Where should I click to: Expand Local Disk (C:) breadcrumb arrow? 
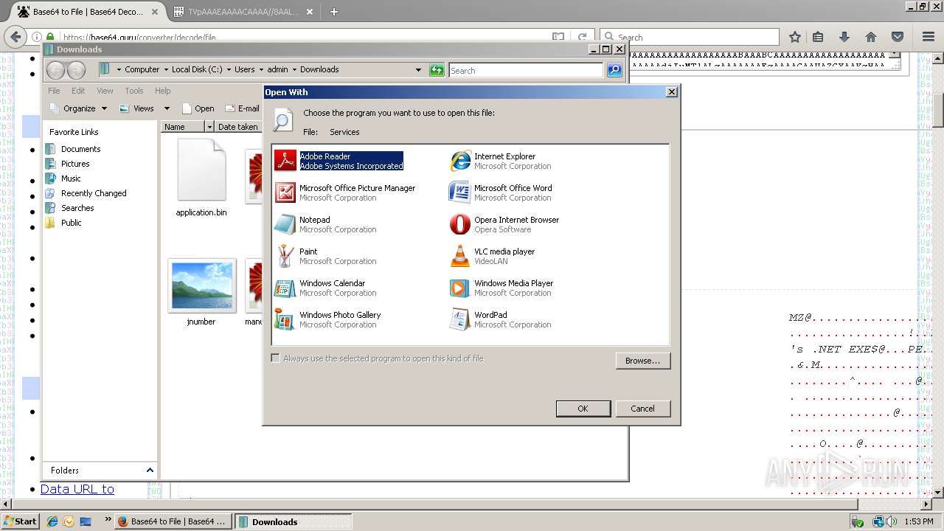(x=229, y=69)
